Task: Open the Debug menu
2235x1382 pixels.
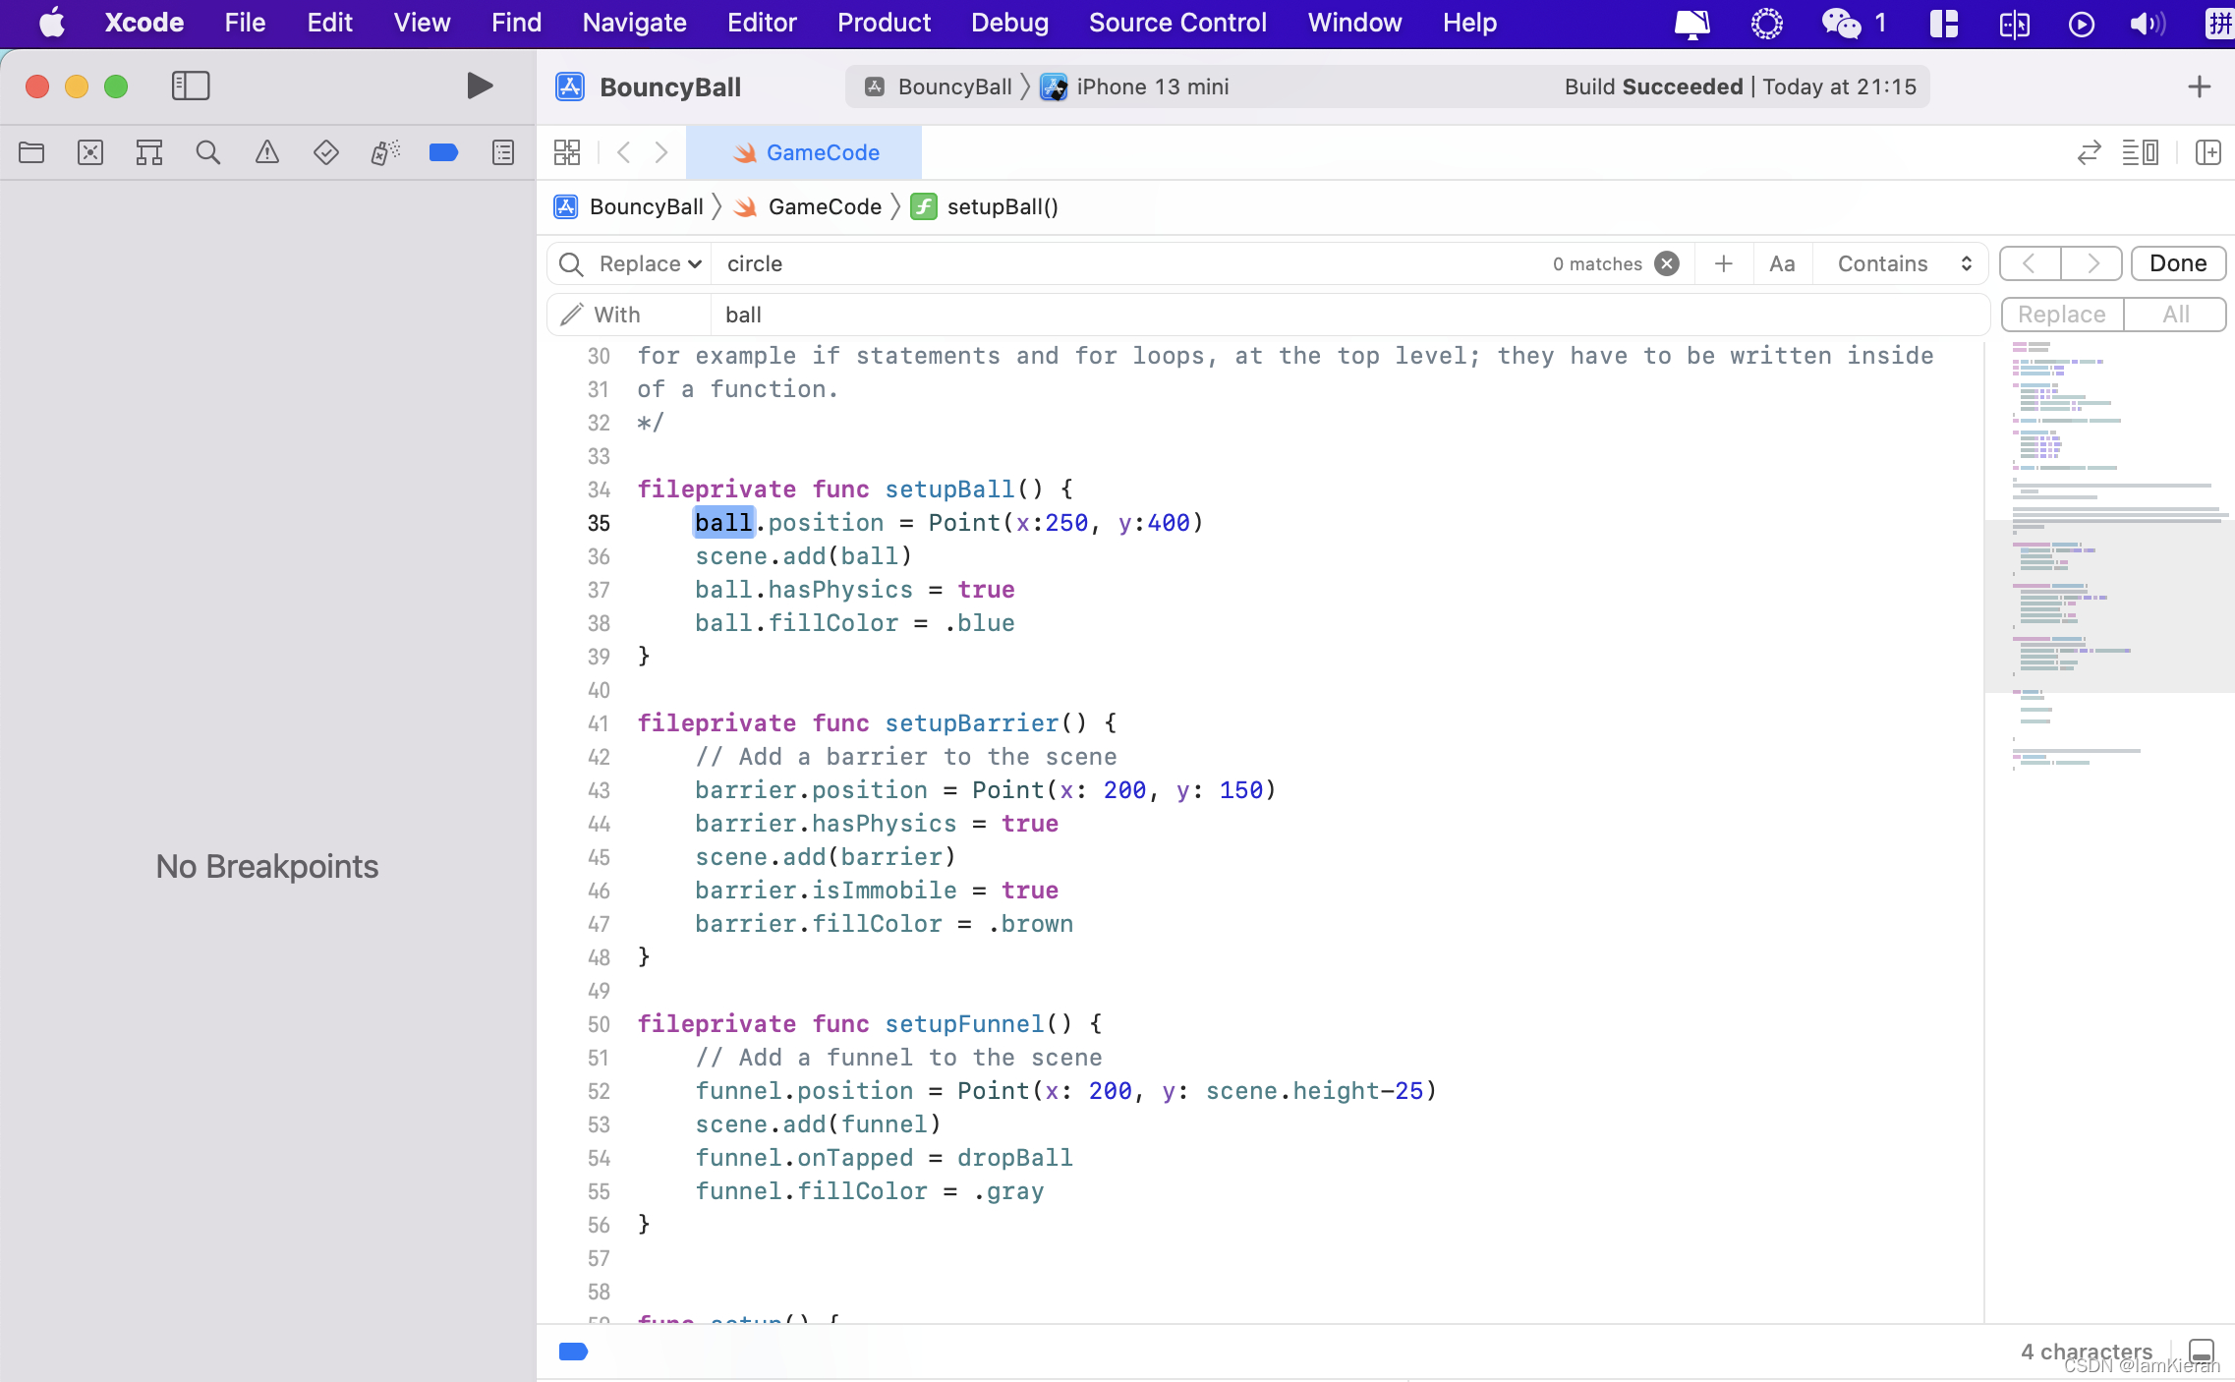Action: pos(1007,23)
